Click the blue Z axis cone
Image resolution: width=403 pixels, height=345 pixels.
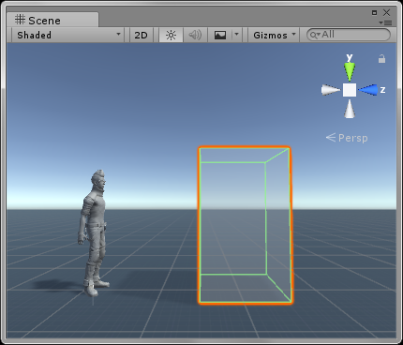click(x=368, y=90)
